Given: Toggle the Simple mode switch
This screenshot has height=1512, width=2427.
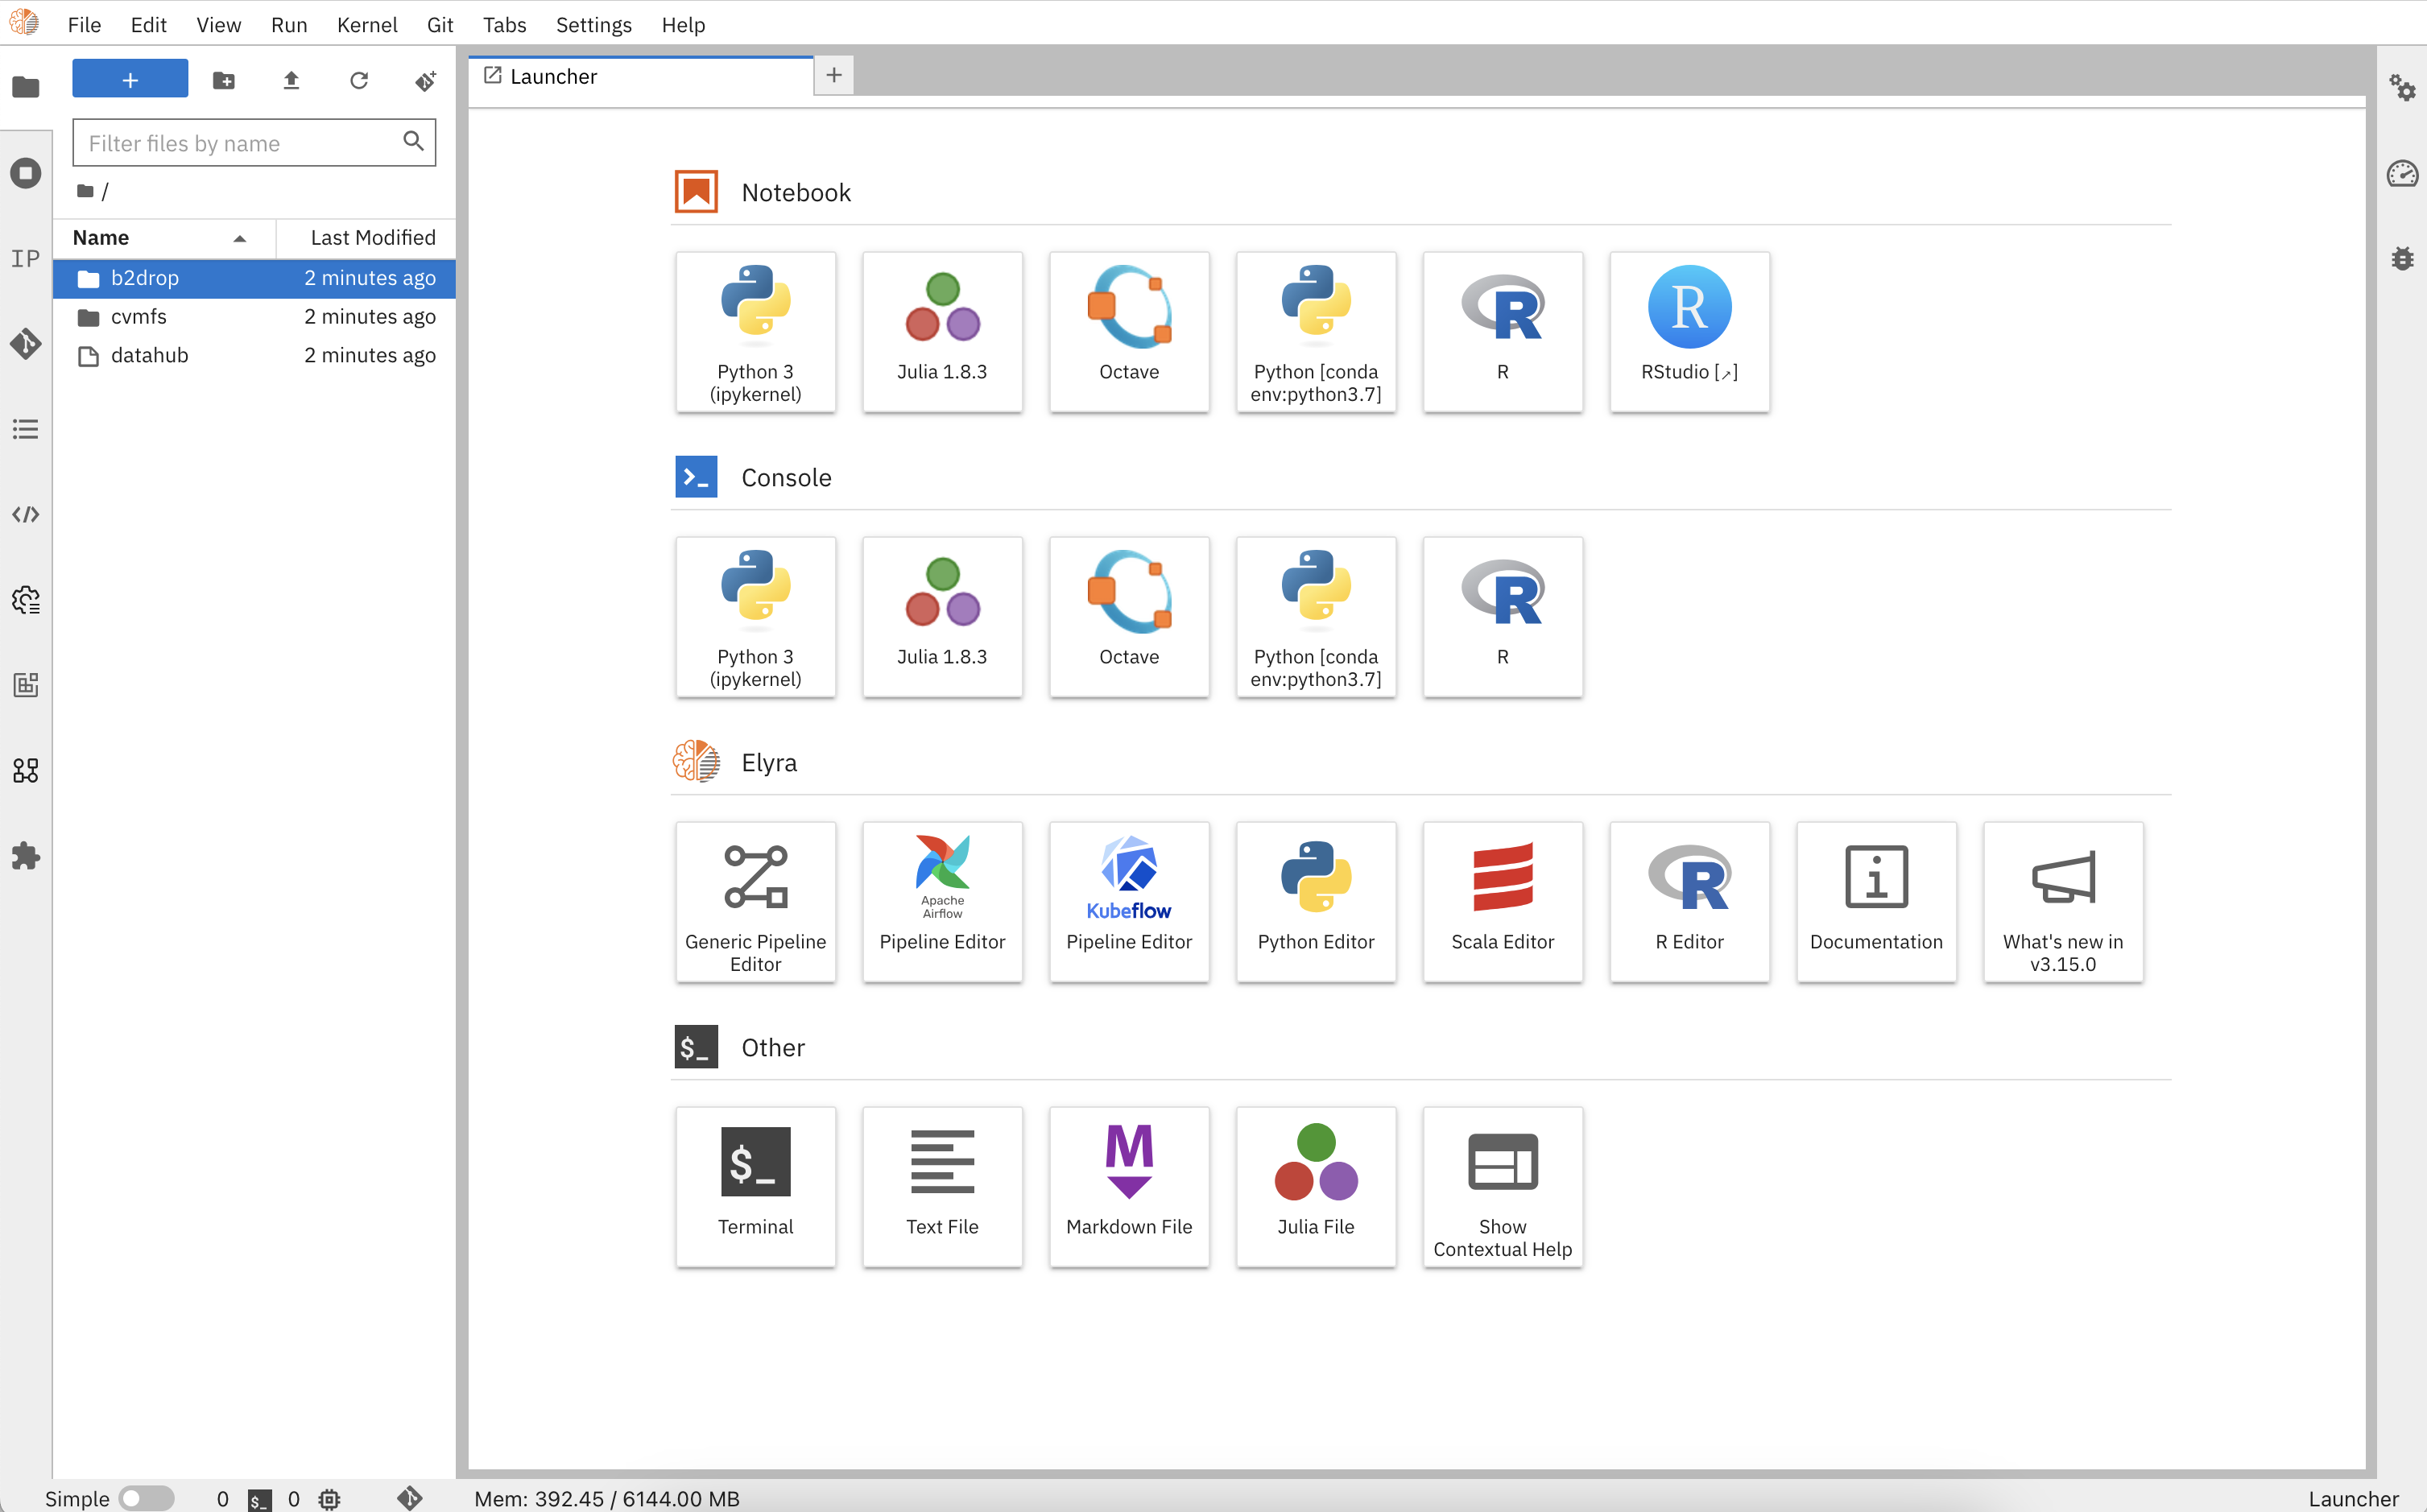Looking at the screenshot, I should point(146,1498).
